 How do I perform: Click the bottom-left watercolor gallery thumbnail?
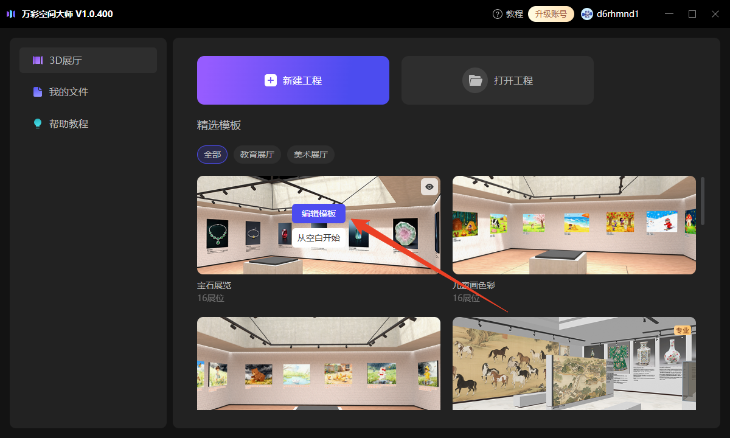coord(318,363)
